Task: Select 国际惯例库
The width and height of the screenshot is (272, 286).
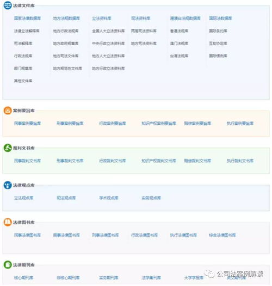Action: [x=218, y=56]
